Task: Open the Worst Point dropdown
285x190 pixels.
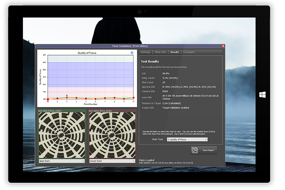Action: point(112,161)
